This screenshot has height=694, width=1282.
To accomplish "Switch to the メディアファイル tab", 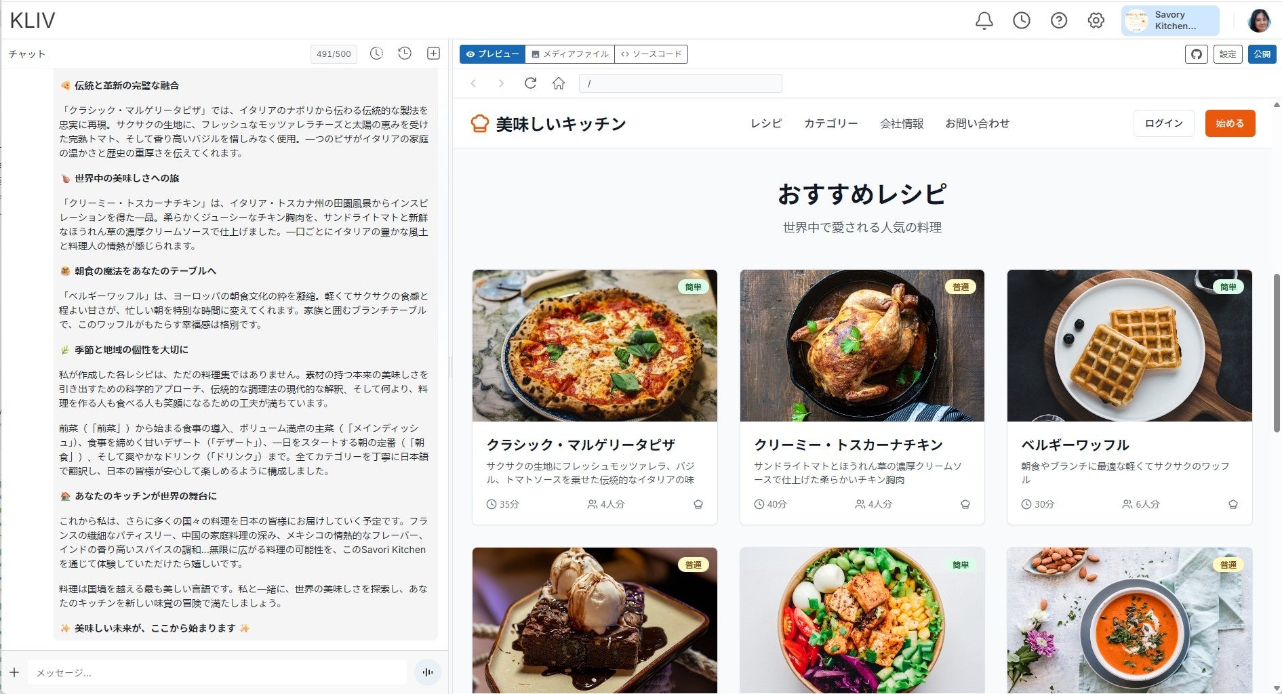I will [x=570, y=54].
